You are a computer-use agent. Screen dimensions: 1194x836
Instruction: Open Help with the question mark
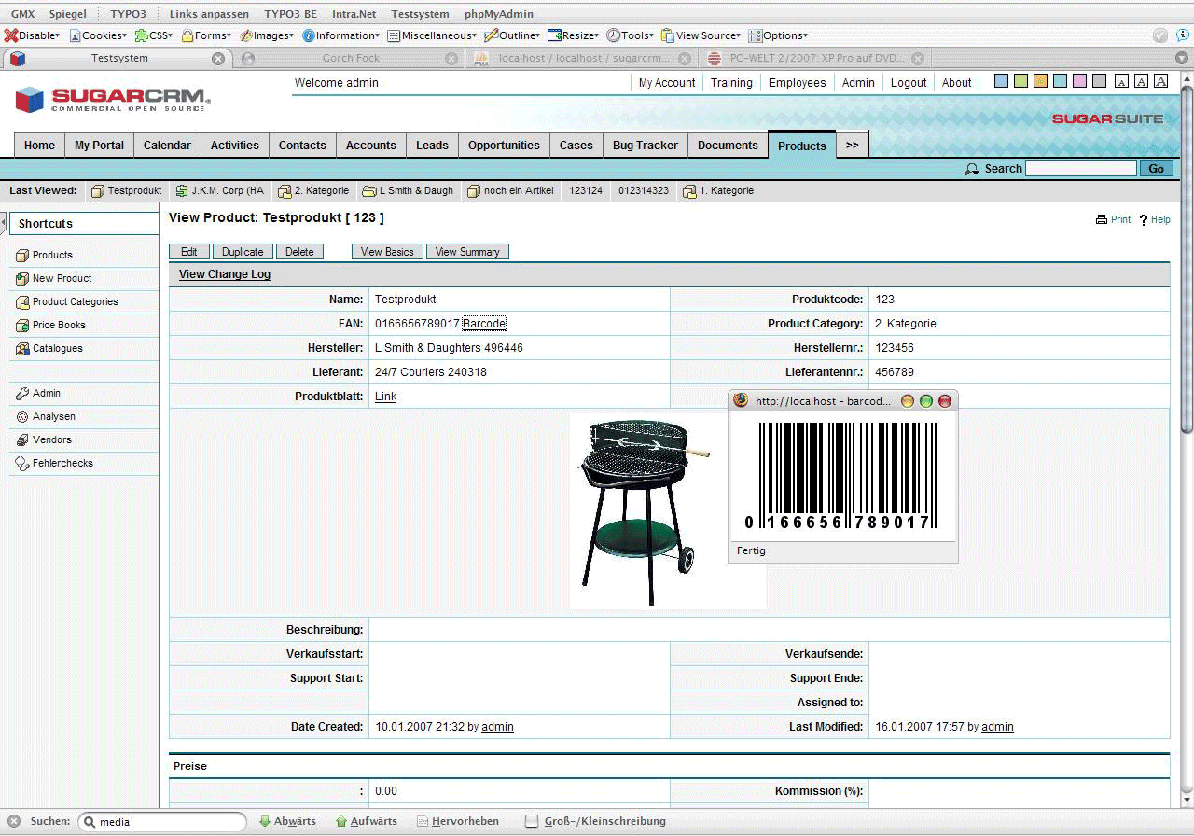click(x=1154, y=220)
